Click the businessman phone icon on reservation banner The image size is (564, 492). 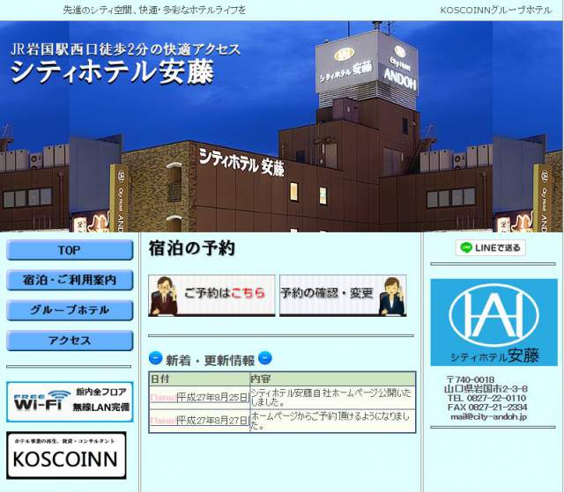(x=164, y=297)
